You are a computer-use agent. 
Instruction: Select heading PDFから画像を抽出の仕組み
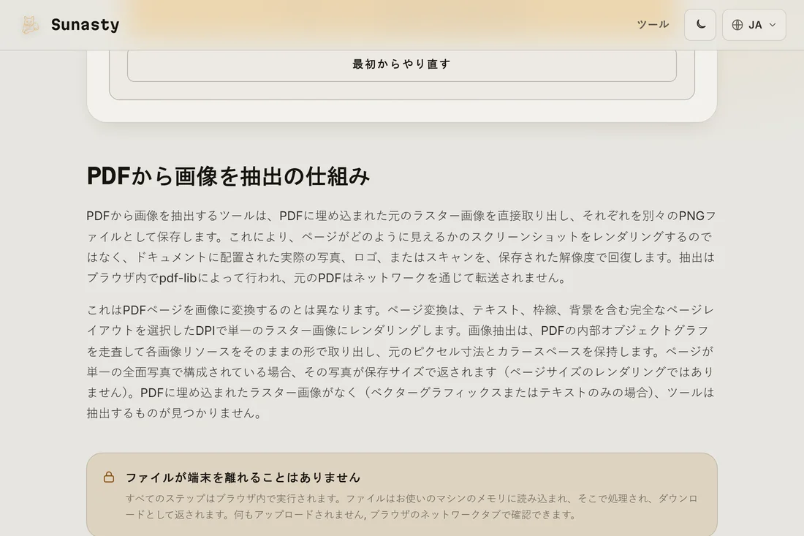[228, 176]
